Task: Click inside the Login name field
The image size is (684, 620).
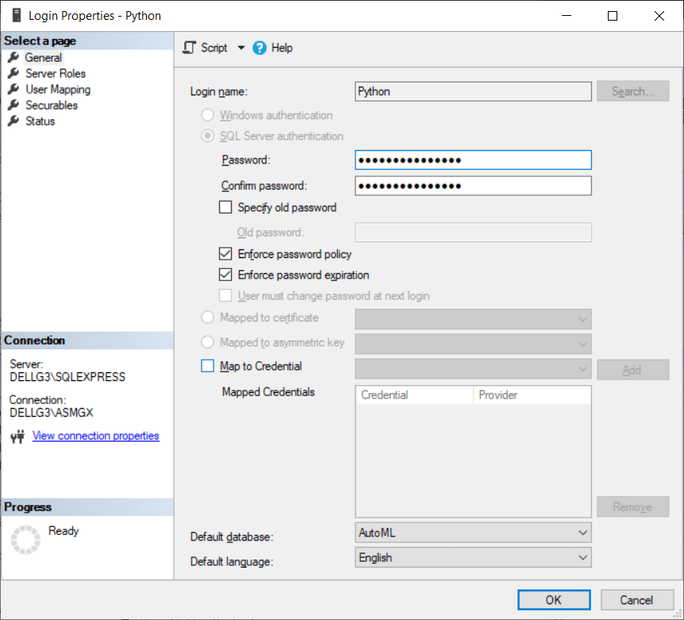Action: (x=472, y=90)
